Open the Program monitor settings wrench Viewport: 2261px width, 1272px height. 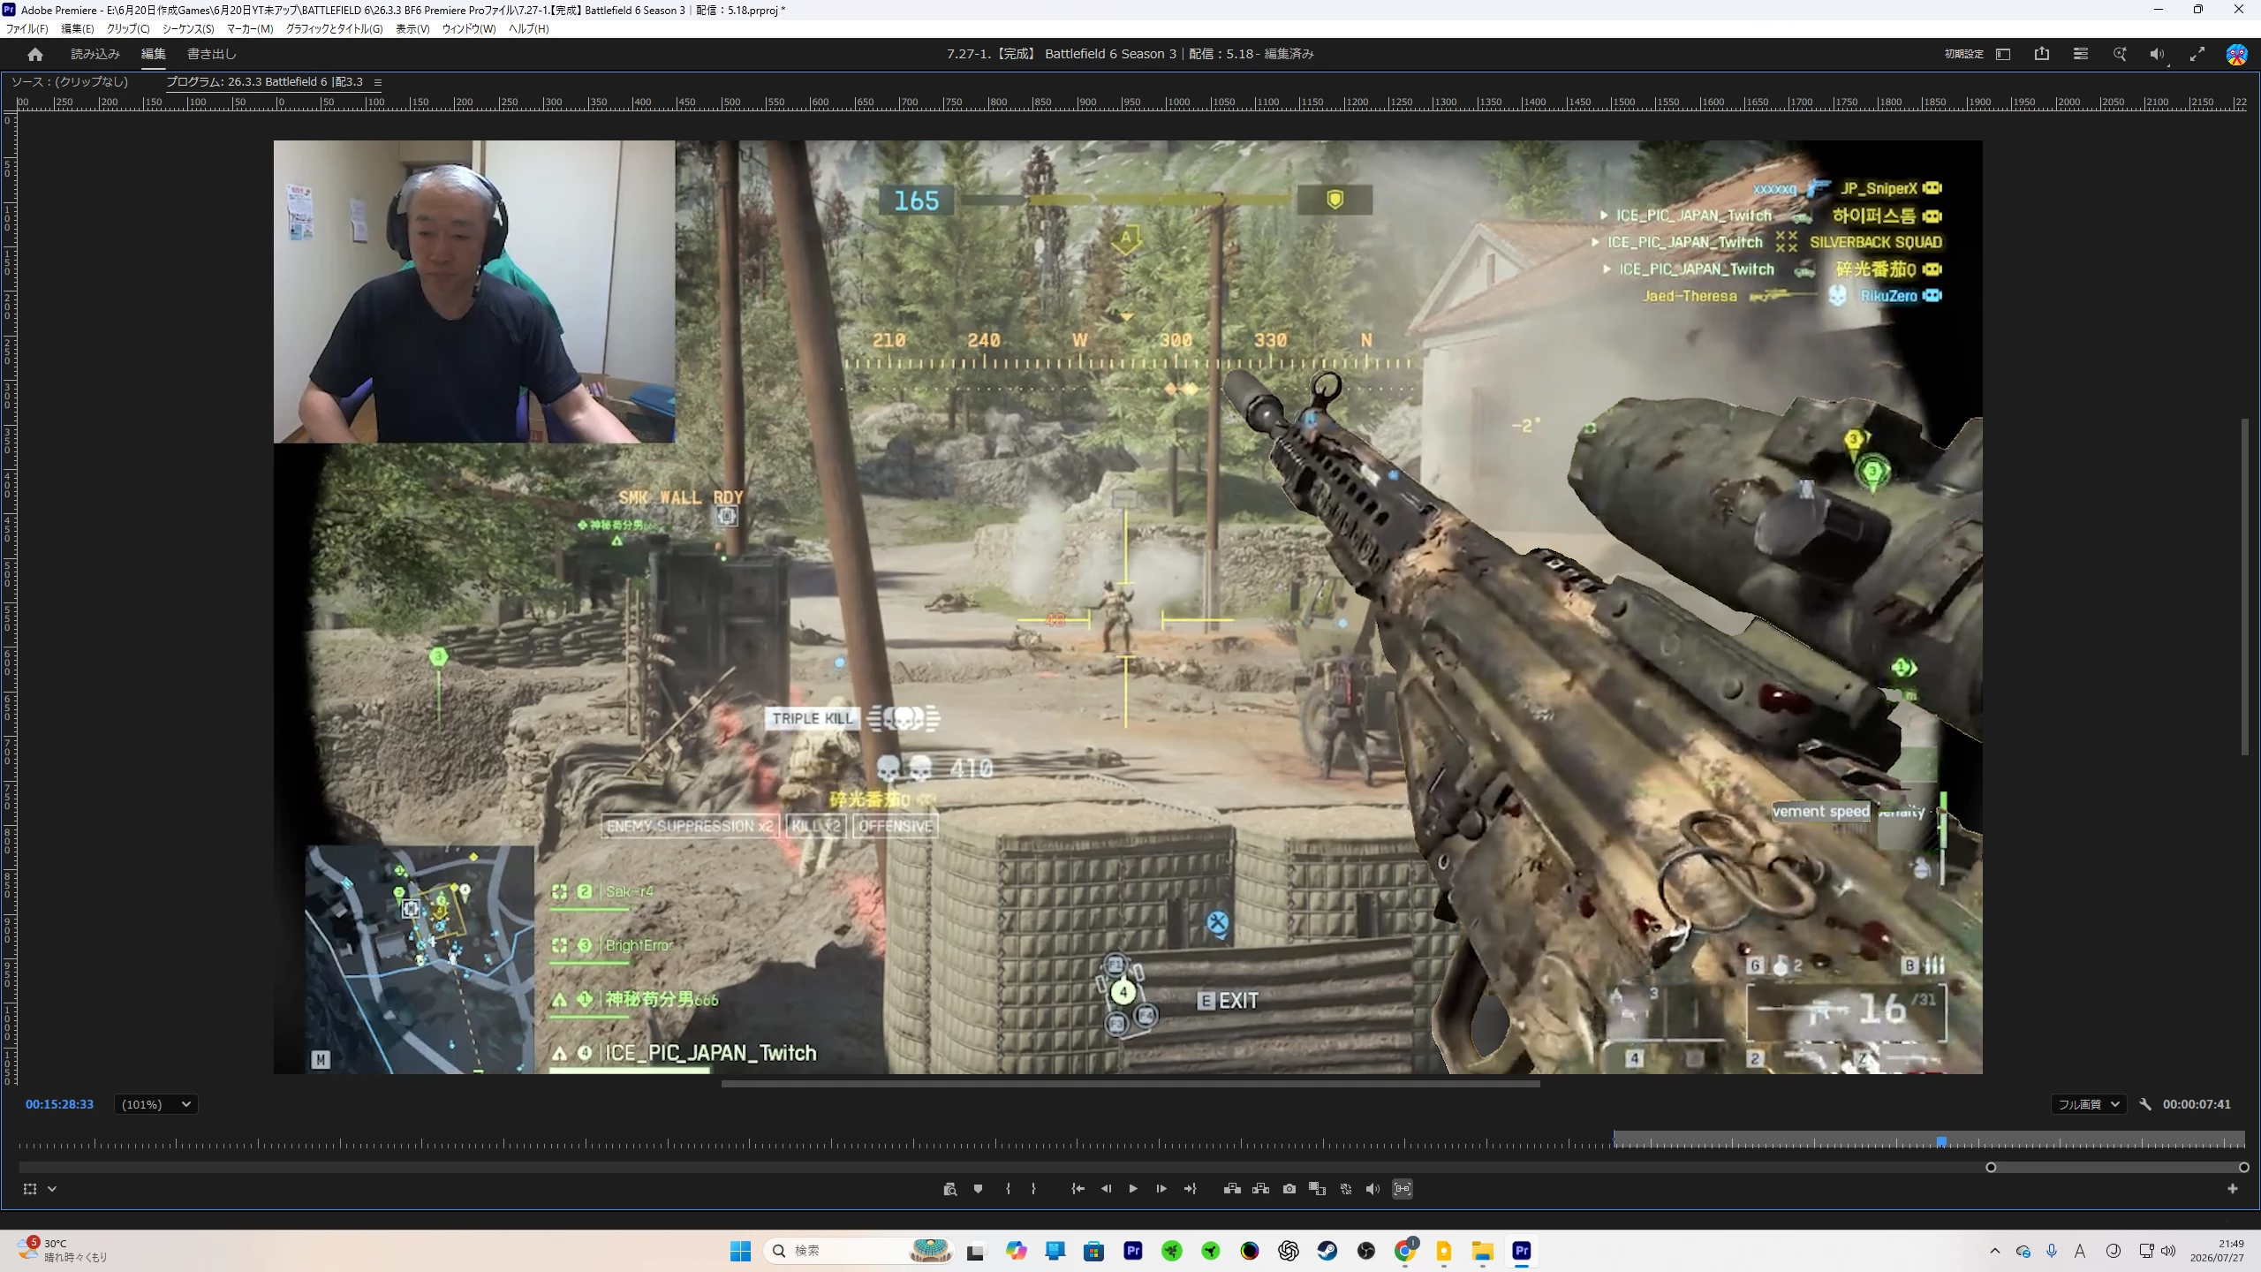coord(2145,1104)
